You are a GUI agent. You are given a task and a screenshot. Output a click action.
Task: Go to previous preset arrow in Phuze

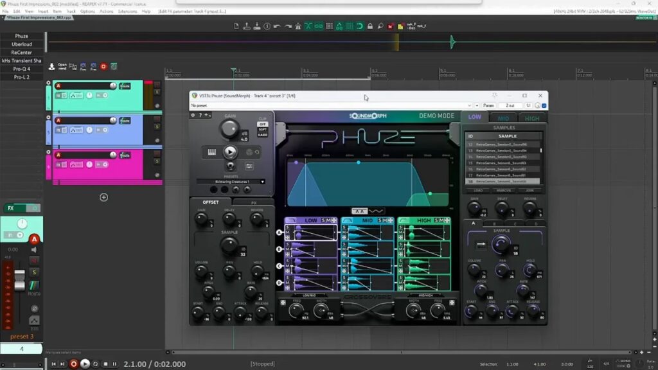tap(236, 189)
